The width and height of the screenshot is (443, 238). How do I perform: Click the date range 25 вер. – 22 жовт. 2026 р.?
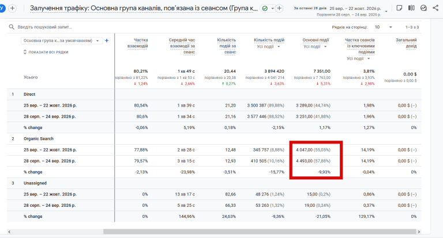tap(355, 9)
